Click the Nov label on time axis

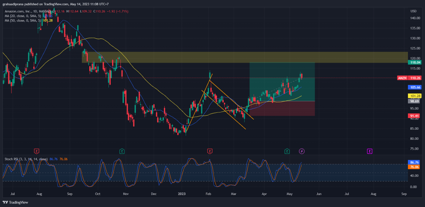click(x=125, y=194)
